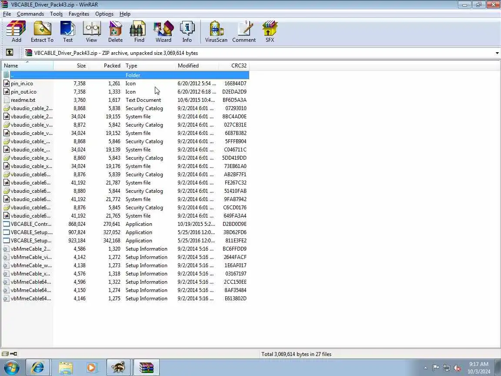The width and height of the screenshot is (501, 376).
Task: Open the Favorites menu
Action: tap(79, 14)
